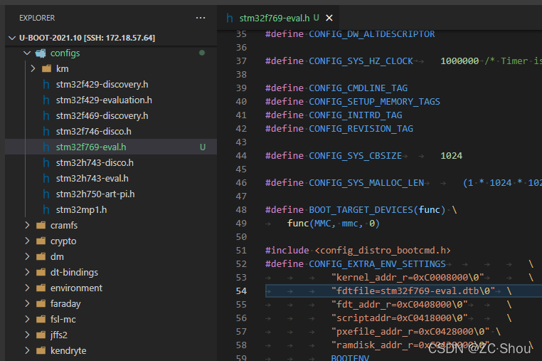Select the configs folder label

click(65, 53)
